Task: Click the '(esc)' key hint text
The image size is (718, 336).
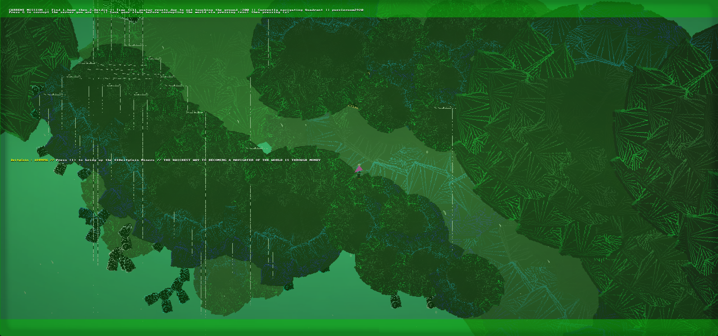Action: (243, 12)
